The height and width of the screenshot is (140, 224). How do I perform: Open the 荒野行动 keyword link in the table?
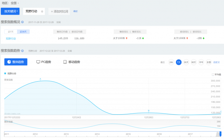11,39
